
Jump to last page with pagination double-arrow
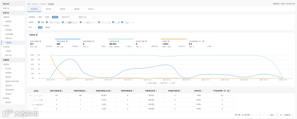(x=268, y=115)
